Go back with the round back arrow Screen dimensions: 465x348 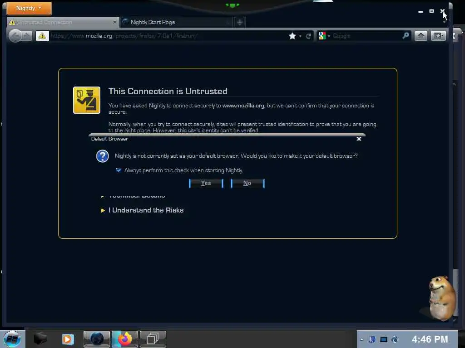tap(15, 36)
